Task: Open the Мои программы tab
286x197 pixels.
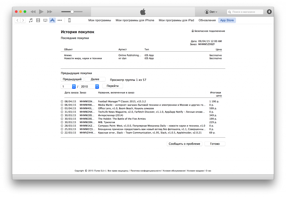Action: (100, 20)
